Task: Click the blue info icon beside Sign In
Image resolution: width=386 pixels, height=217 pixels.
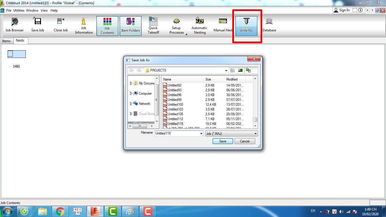Action: pos(360,10)
